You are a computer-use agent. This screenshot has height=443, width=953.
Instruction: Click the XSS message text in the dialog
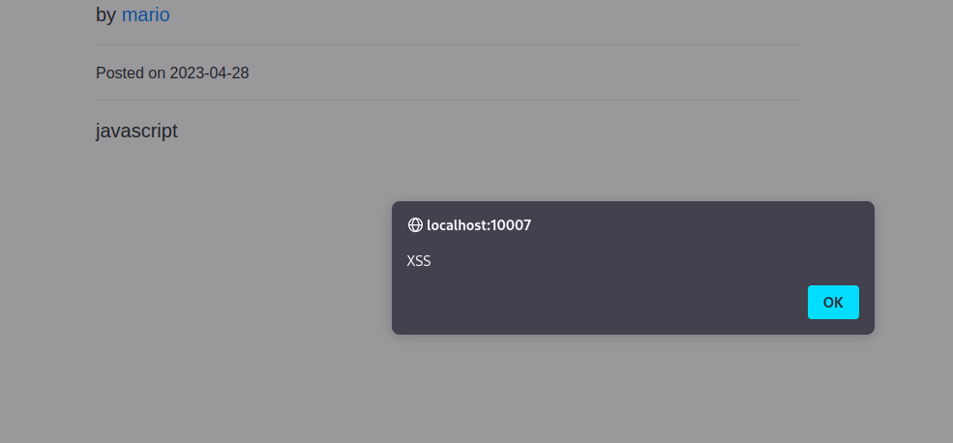tap(419, 261)
